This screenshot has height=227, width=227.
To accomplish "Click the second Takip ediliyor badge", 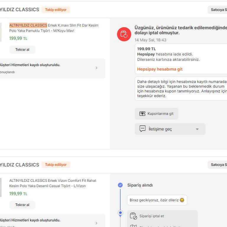I will coord(56,165).
